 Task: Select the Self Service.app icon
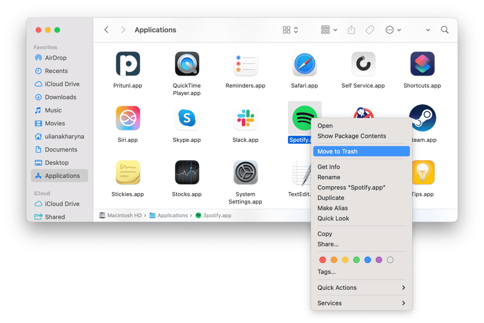tap(363, 64)
